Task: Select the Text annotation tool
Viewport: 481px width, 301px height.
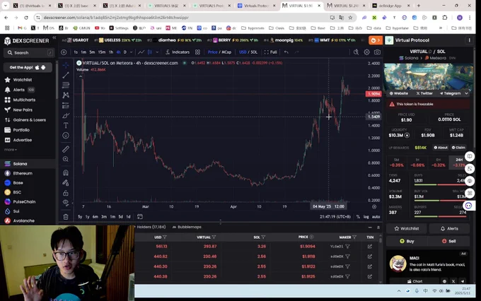Action: [x=66, y=125]
